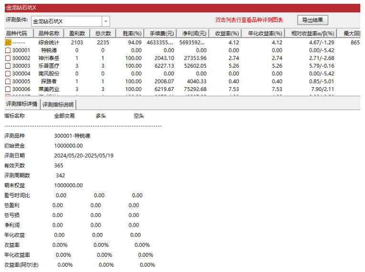The width and height of the screenshot is (365, 272).
Task: Click the 全部交易 column label
Action: pos(64,116)
